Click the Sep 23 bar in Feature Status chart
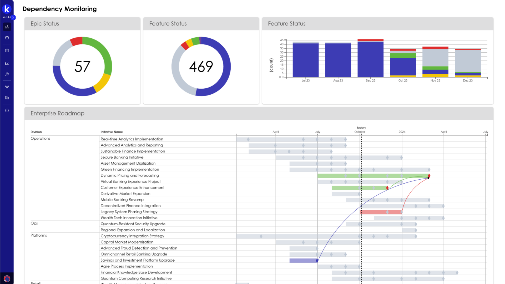Viewport: 505px width, 284px height. [370, 59]
